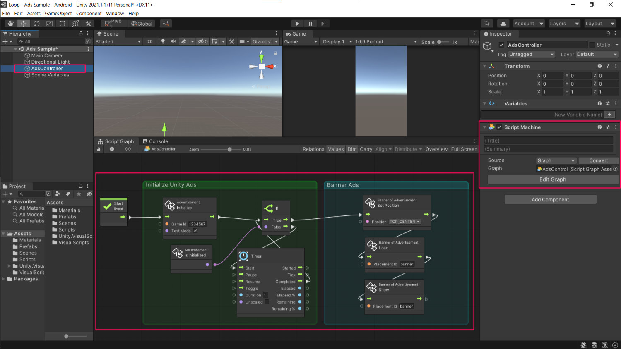This screenshot has width=621, height=349.
Task: Select the Transform tool in the toolbar
Action: tap(75, 24)
